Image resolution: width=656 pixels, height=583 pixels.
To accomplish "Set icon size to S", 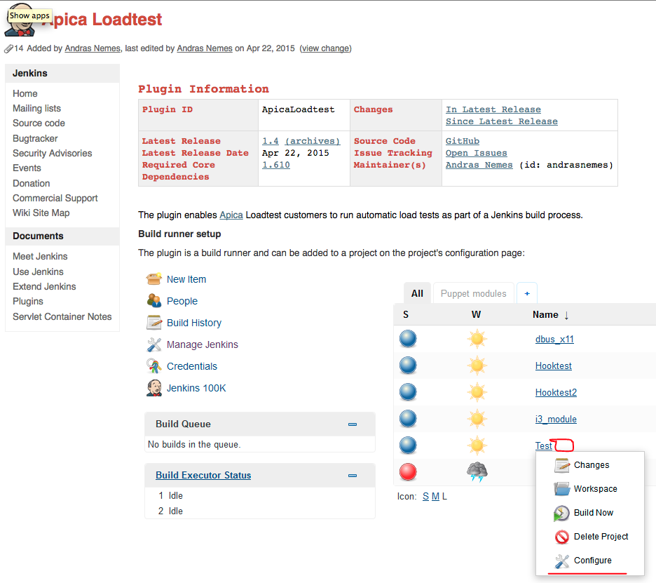I will 425,496.
